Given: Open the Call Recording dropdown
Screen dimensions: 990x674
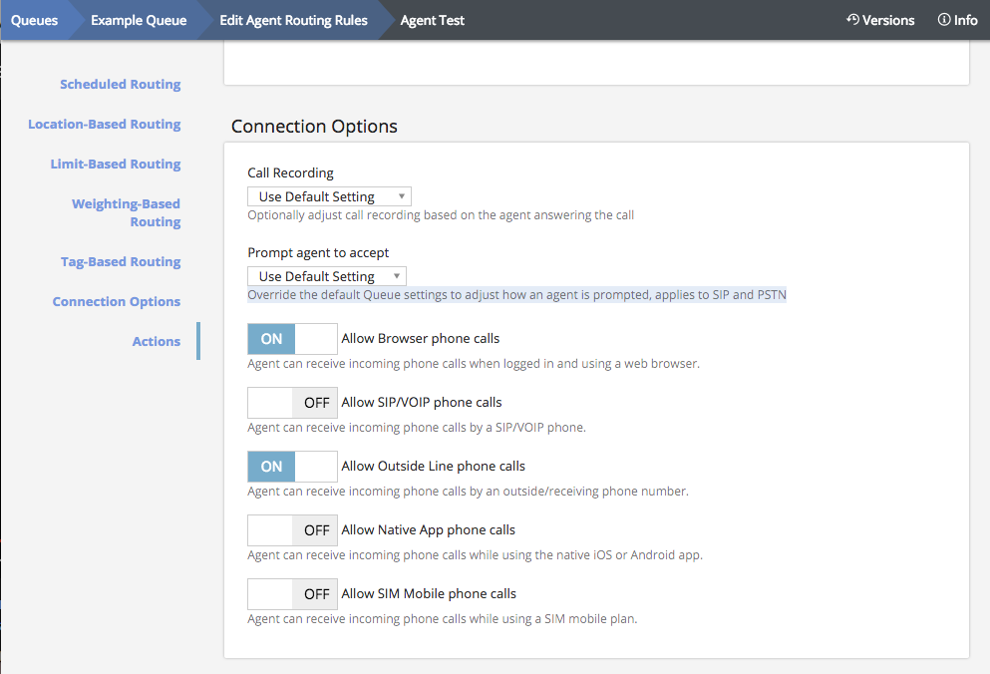Looking at the screenshot, I should pyautogui.click(x=329, y=197).
